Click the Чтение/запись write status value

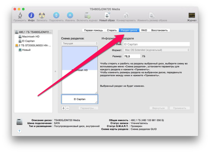[x=139, y=123]
